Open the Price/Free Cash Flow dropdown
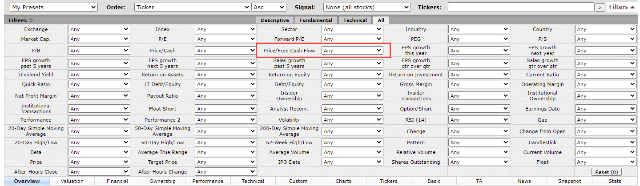 click(x=352, y=51)
